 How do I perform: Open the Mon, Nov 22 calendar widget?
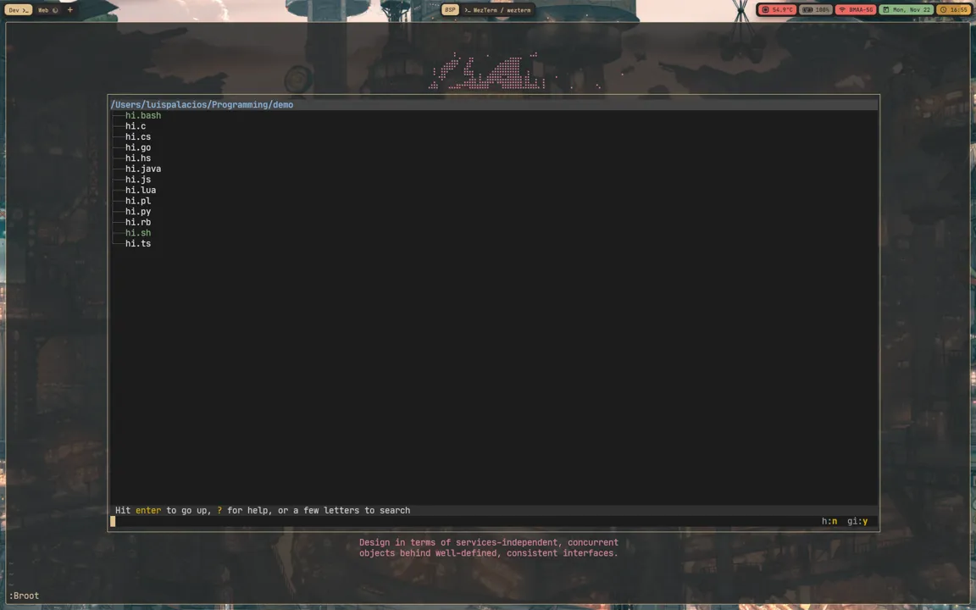(x=907, y=10)
